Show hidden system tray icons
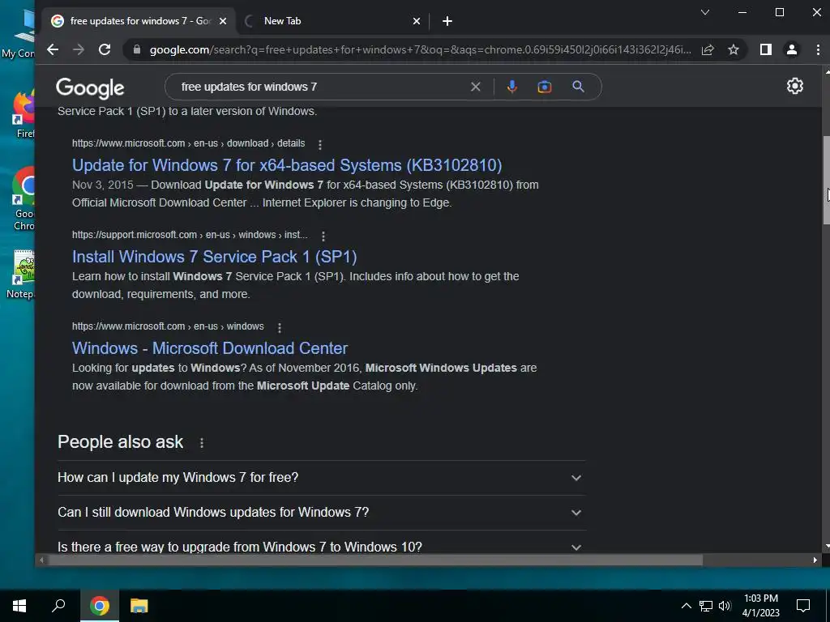 686,606
